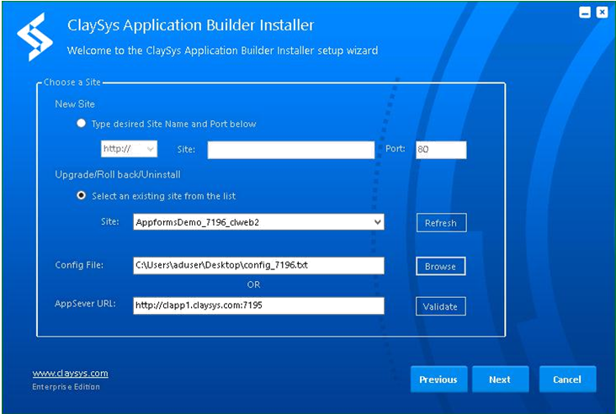This screenshot has height=414, width=616.
Task: Click the 'OR' text between the fields
Action: (x=253, y=284)
